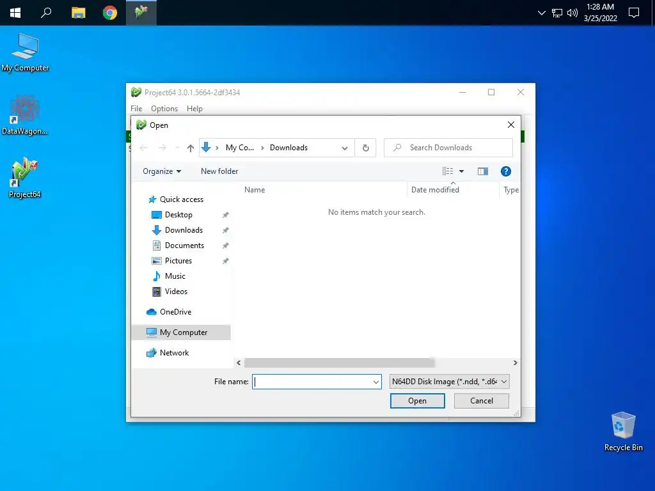
Task: Refresh the Downloads folder view
Action: pyautogui.click(x=365, y=148)
